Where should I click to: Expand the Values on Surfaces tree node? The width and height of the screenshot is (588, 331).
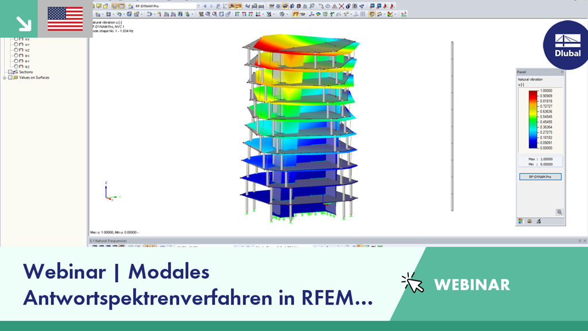point(5,78)
